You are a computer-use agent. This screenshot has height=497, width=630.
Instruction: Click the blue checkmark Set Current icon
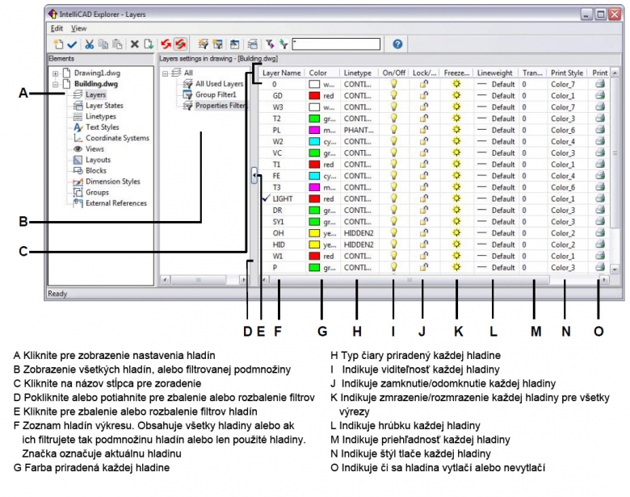(x=70, y=44)
